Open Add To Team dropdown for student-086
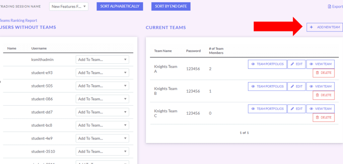 [x=102, y=99]
